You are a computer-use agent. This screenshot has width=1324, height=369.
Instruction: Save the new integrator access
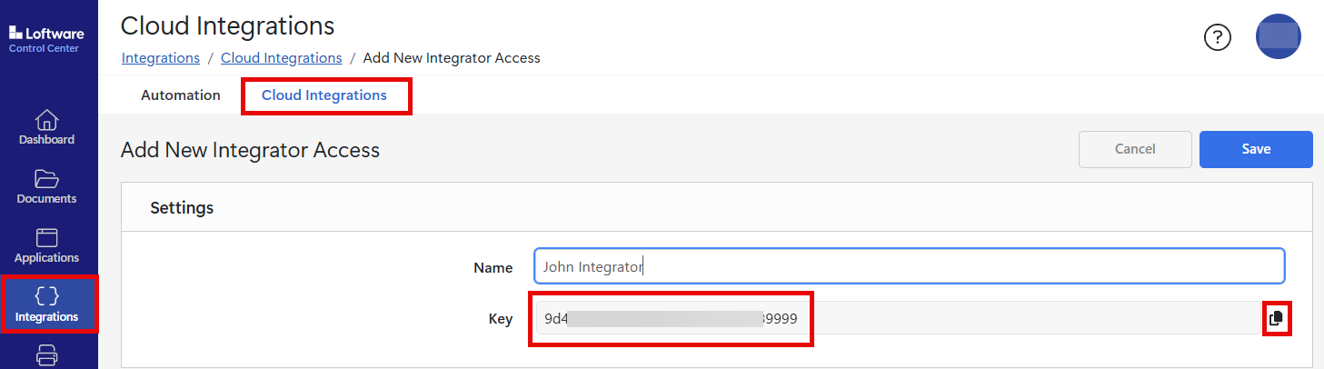point(1255,149)
